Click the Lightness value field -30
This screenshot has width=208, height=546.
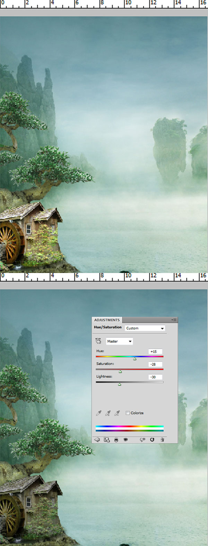click(x=155, y=377)
